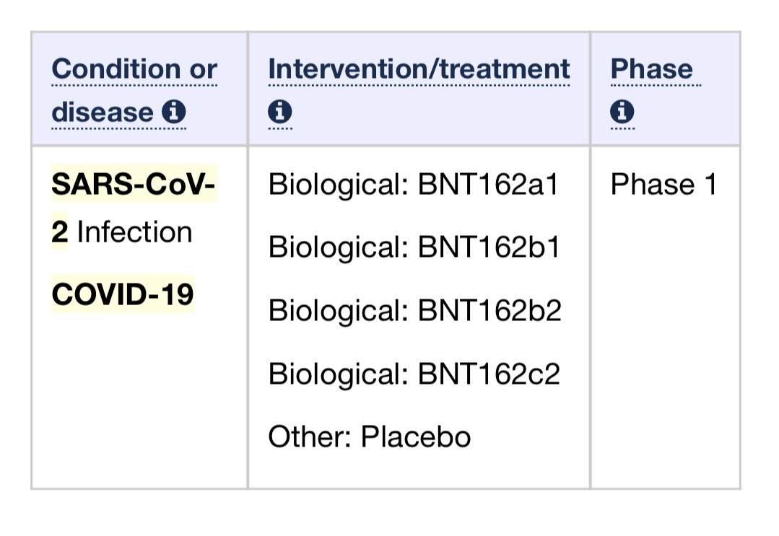Viewport: 779px width, 536px height.
Task: Click the highlighted '2' before Infection
Action: [59, 232]
